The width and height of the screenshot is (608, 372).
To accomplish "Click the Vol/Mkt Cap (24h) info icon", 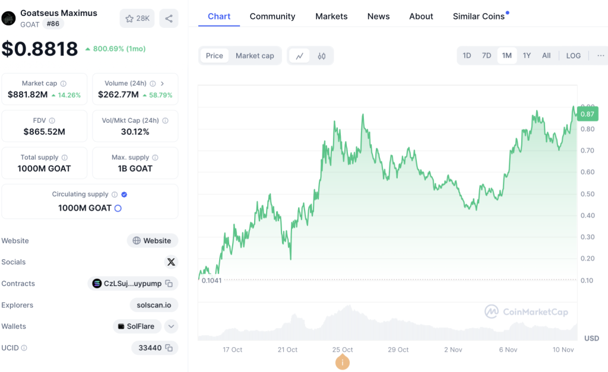I will click(x=165, y=120).
